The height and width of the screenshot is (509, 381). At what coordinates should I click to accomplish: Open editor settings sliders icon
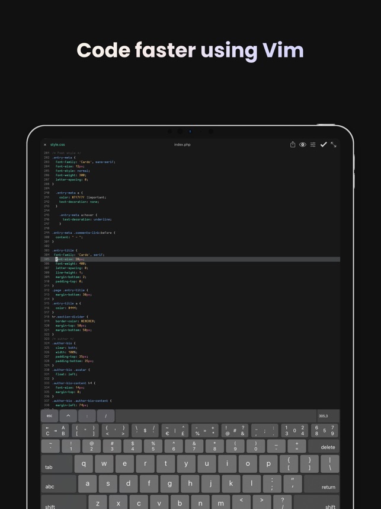(313, 145)
